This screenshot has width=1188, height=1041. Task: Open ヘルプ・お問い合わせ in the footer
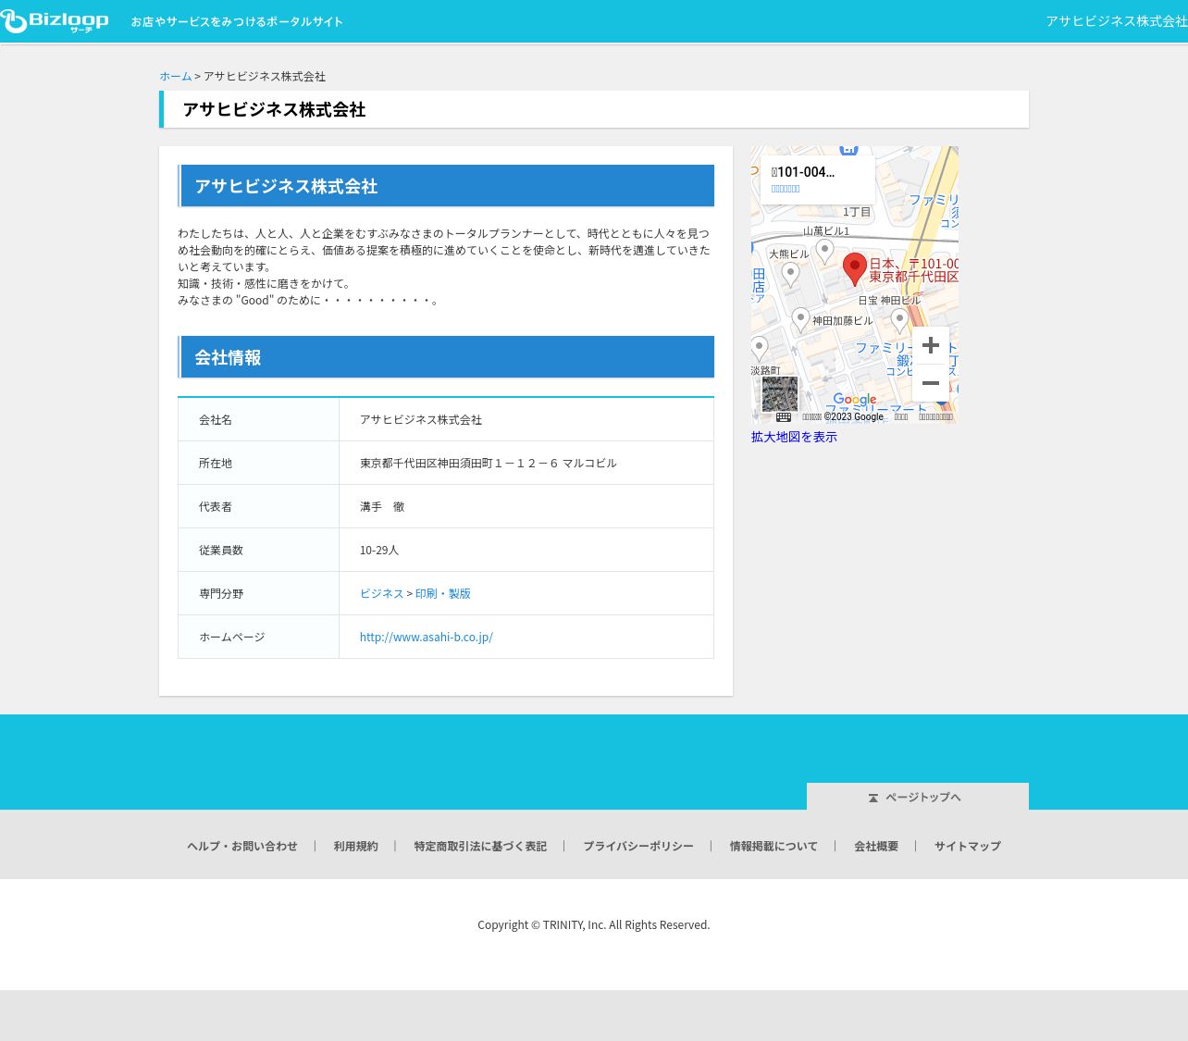point(241,846)
